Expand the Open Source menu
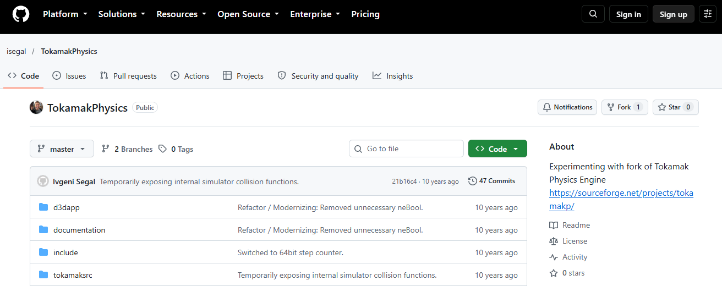Screen dimensions: 722x286 [248, 14]
